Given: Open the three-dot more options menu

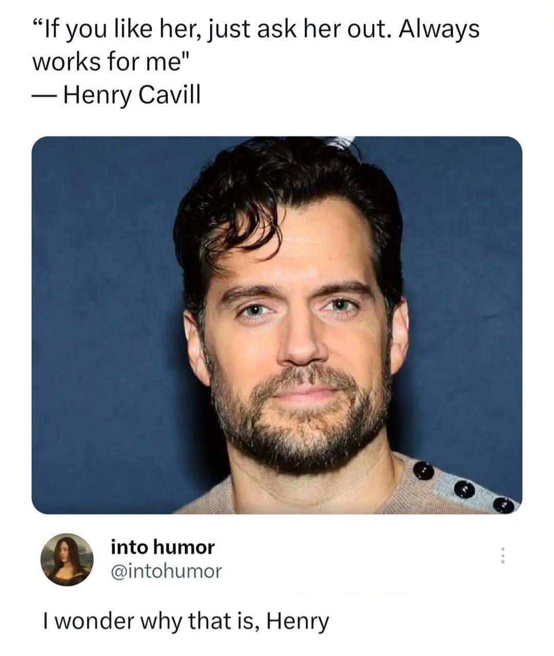Looking at the screenshot, I should [503, 555].
